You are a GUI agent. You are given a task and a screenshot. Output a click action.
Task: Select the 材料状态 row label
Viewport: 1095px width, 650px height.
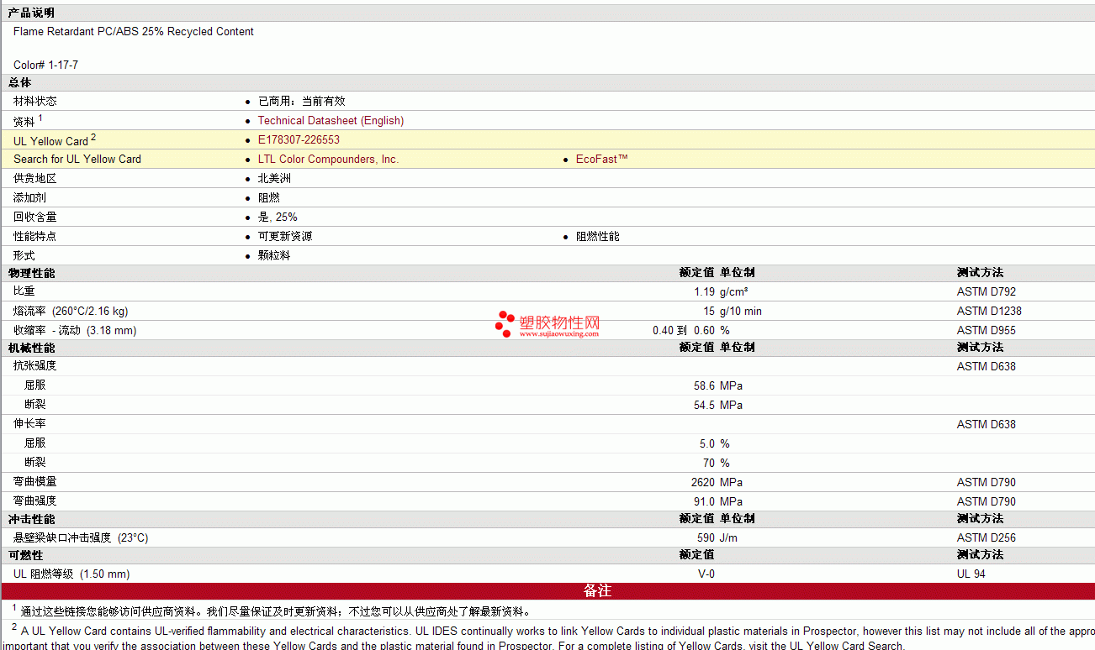[35, 101]
